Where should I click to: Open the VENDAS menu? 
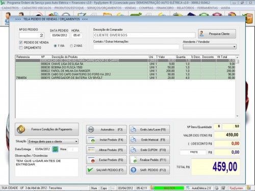tap(130, 8)
